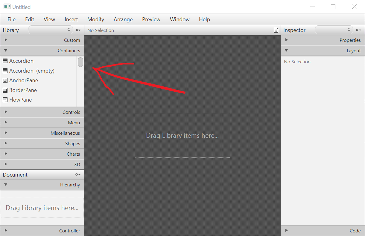Image resolution: width=365 pixels, height=236 pixels.
Task: Select the Accordion container icon
Action: coord(5,61)
